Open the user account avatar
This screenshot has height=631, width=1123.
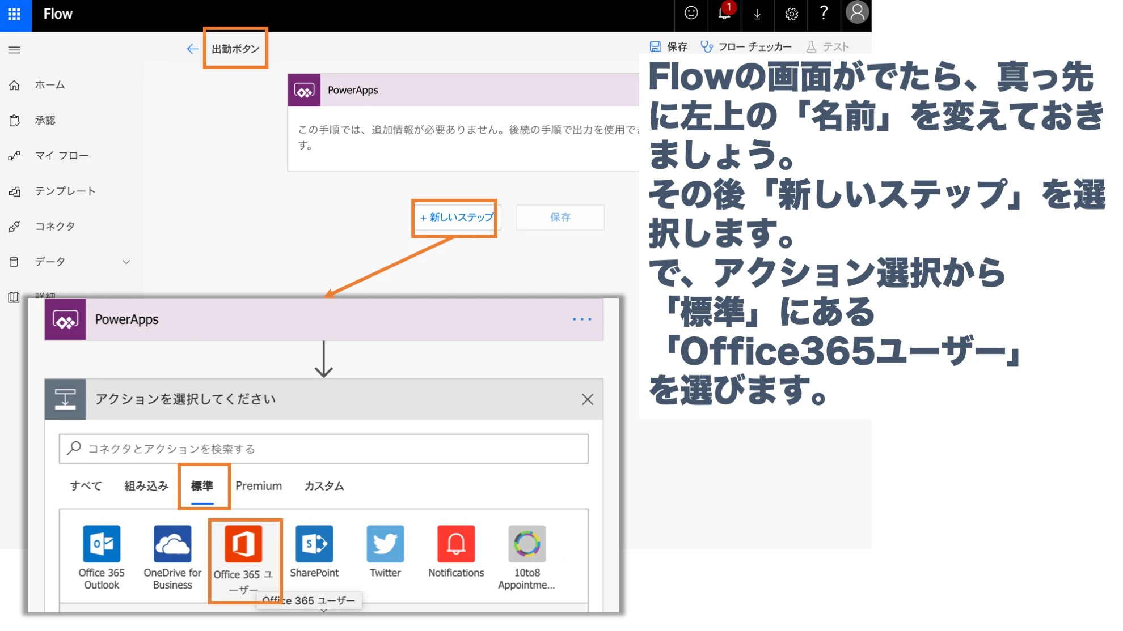(857, 12)
